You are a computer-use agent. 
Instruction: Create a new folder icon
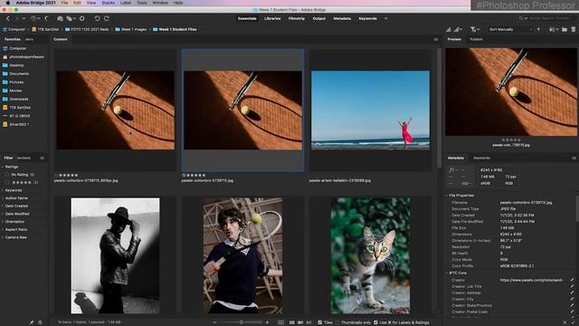tap(565, 29)
